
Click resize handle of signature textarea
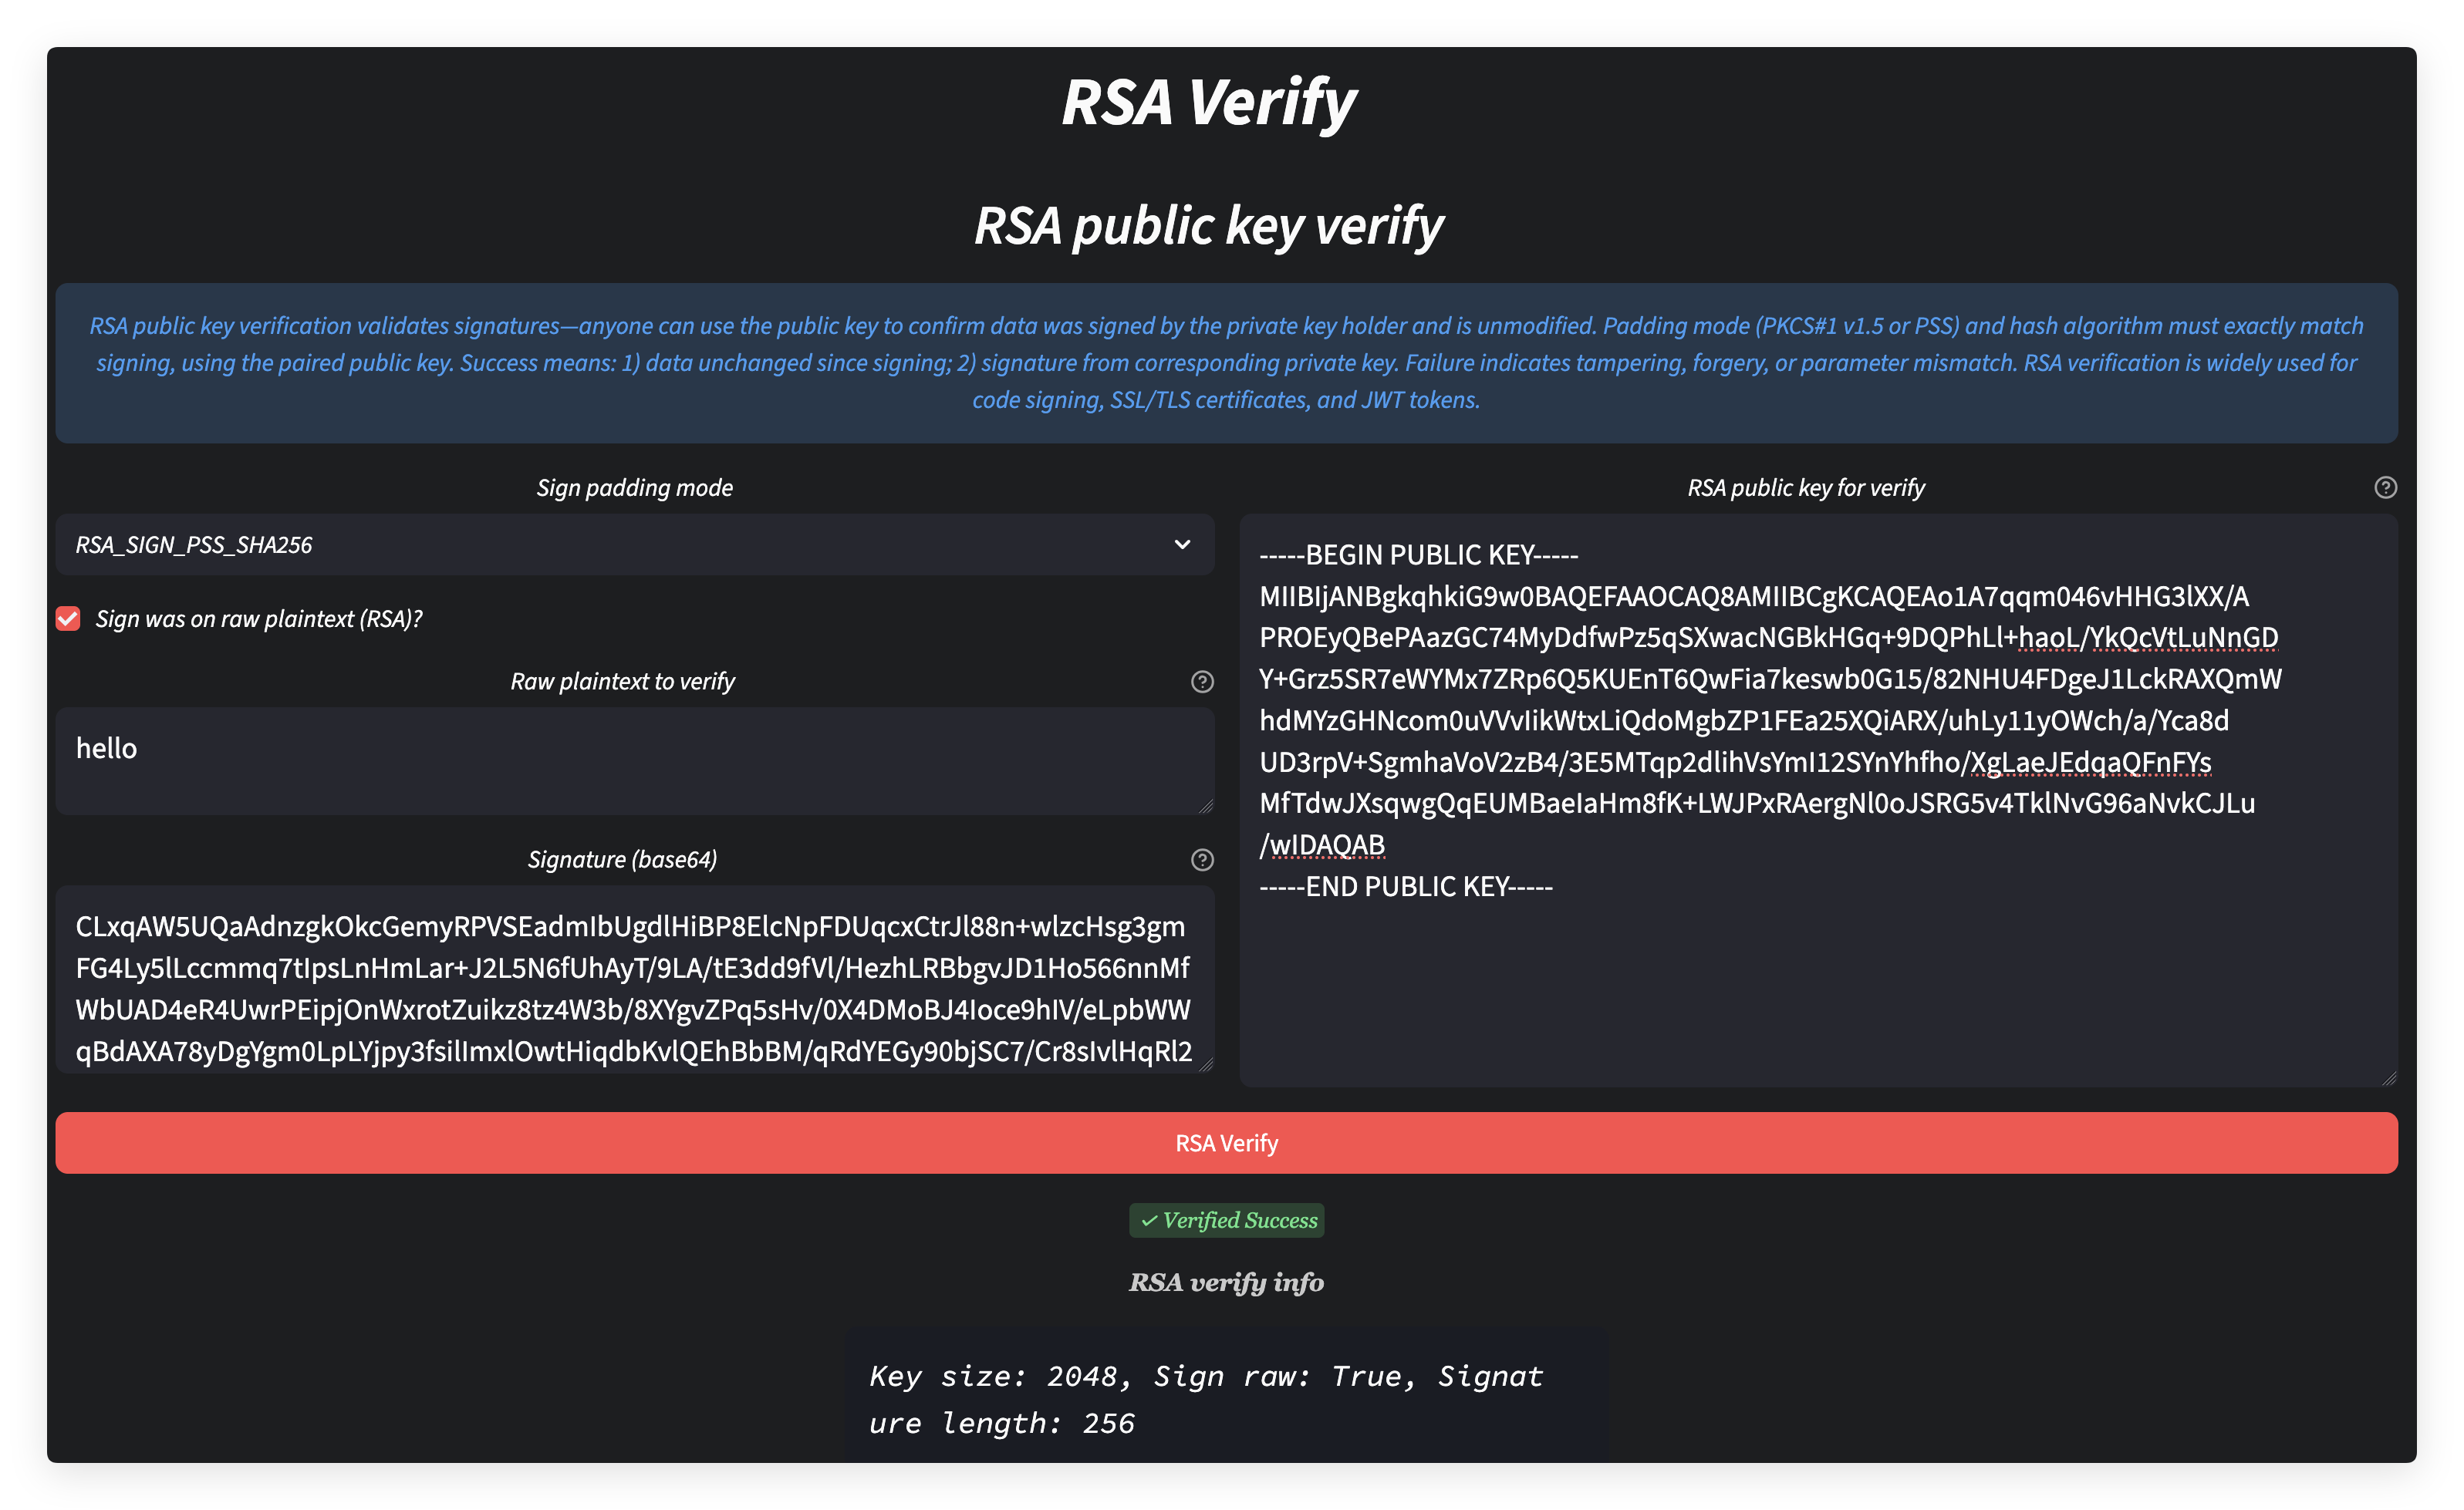click(1206, 1064)
